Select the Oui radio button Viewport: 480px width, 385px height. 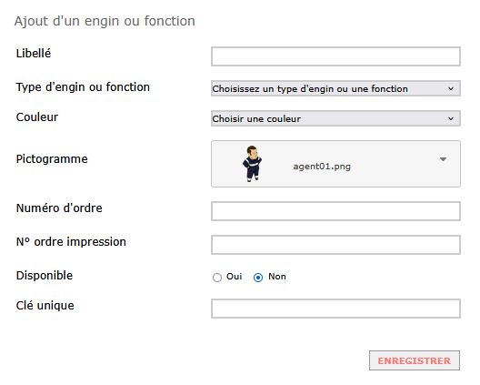tap(217, 278)
